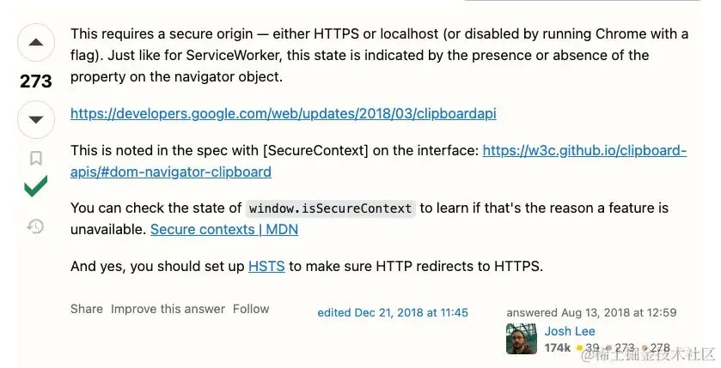Click the window.isSecureContext code snippet

coord(331,208)
